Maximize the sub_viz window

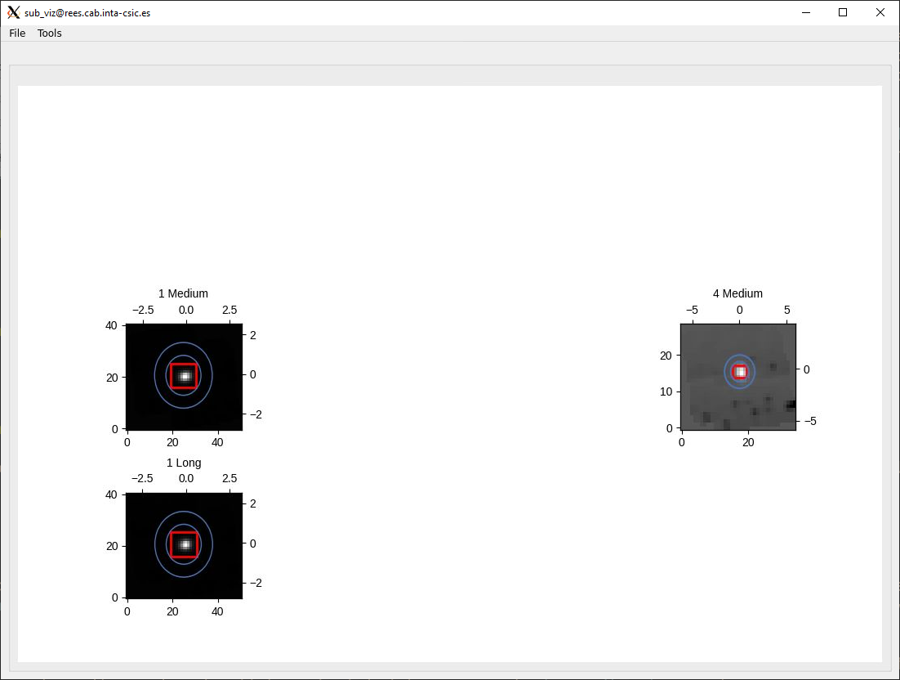pos(843,12)
